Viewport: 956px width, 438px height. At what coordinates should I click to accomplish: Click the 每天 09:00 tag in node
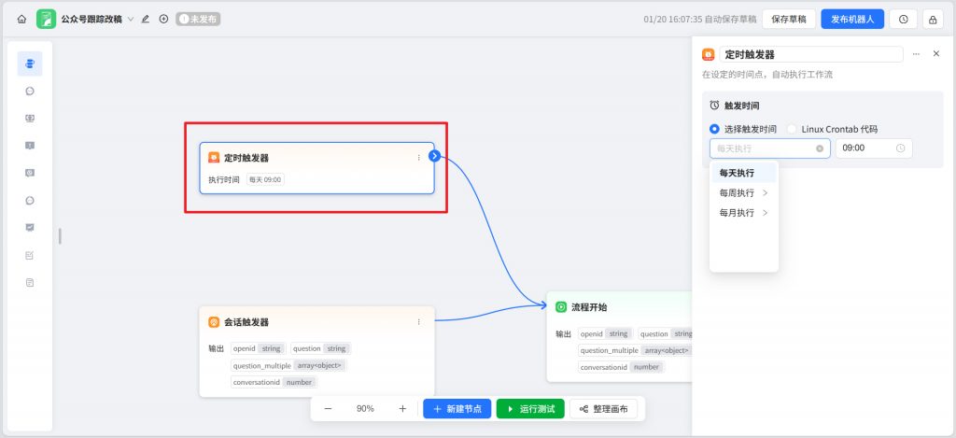coord(265,180)
